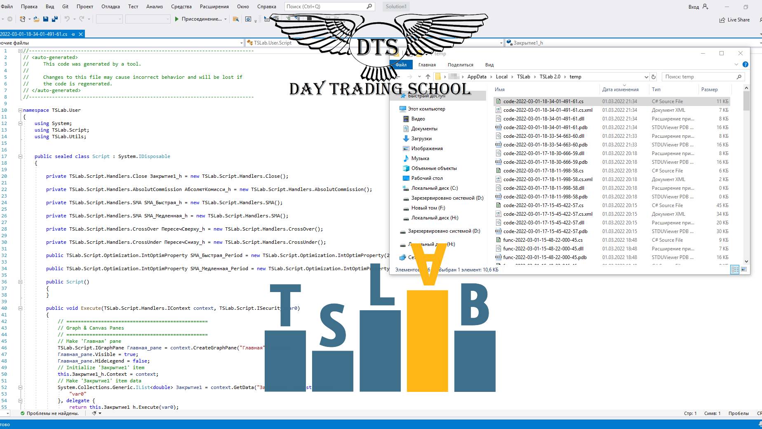Pin the open code file tab
Viewport: 762px width, 429px height.
(x=73, y=34)
